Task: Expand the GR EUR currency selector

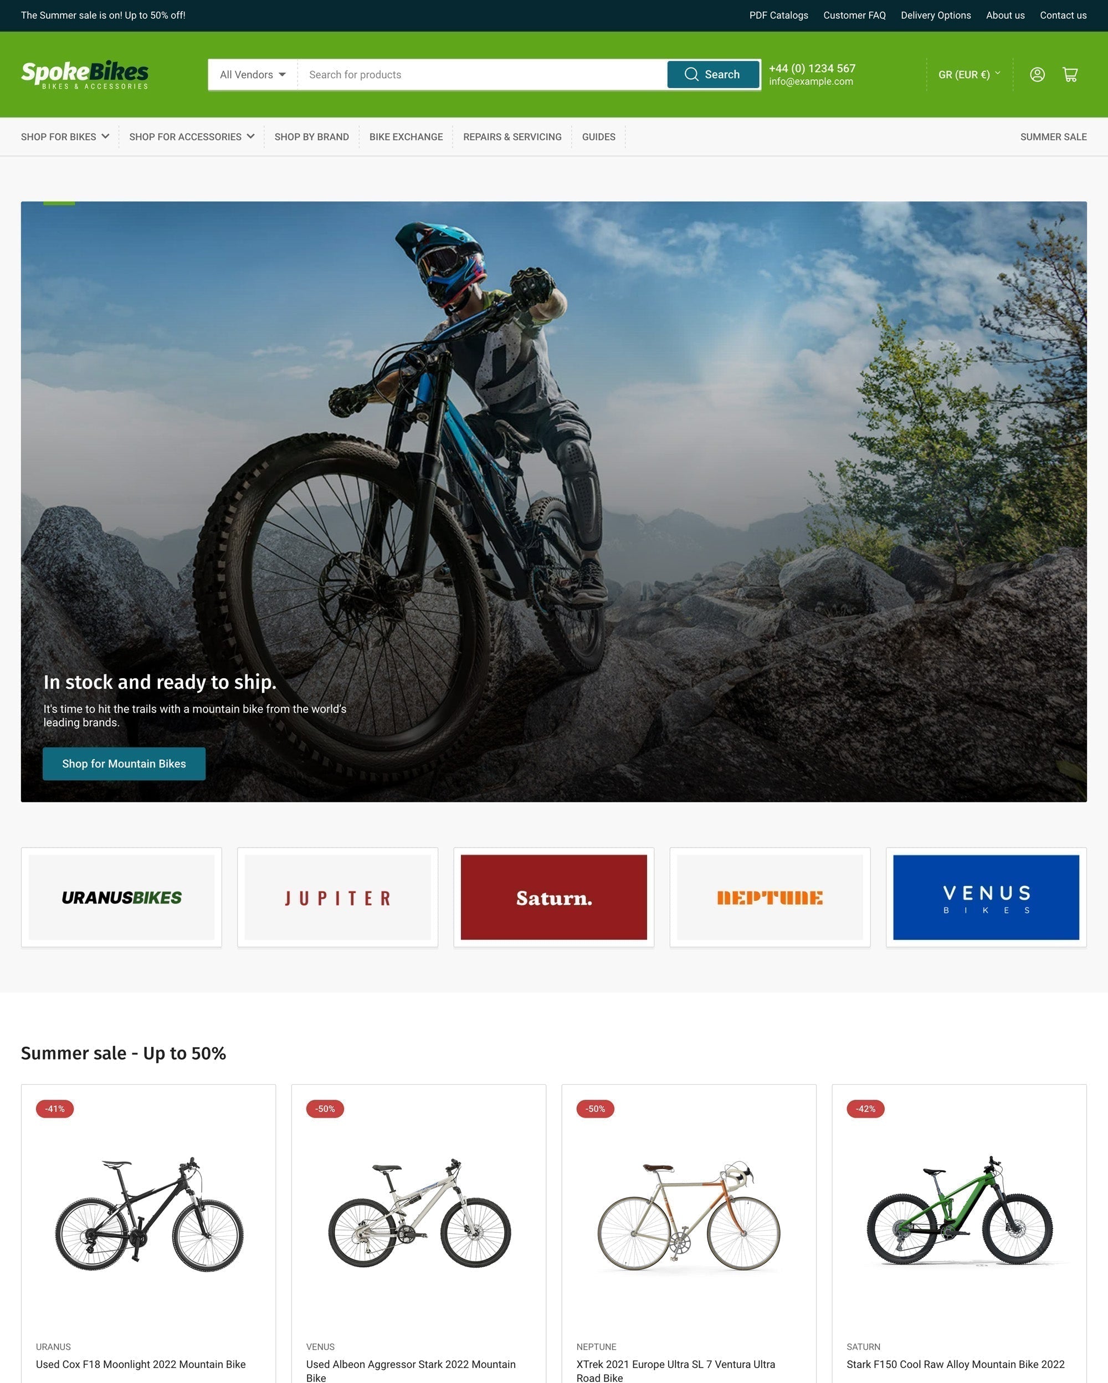Action: (968, 74)
